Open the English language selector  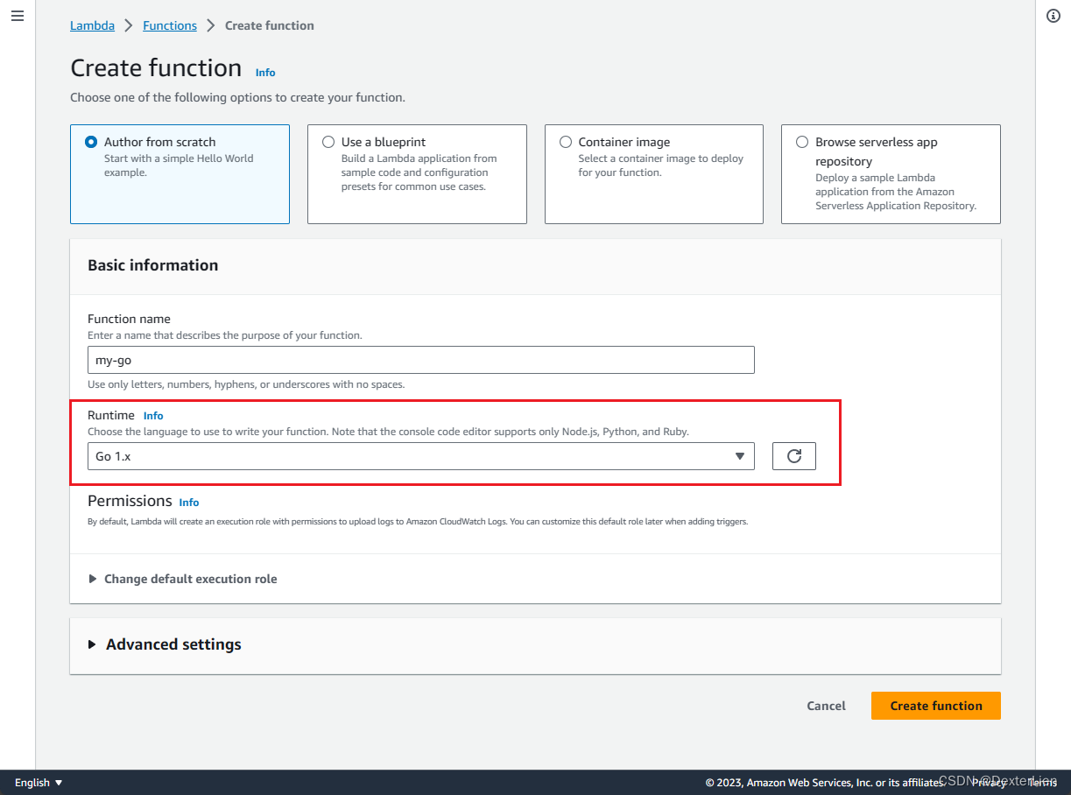point(39,783)
